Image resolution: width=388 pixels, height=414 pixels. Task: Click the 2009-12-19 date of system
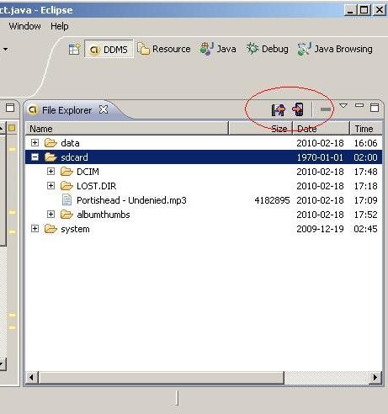320,229
